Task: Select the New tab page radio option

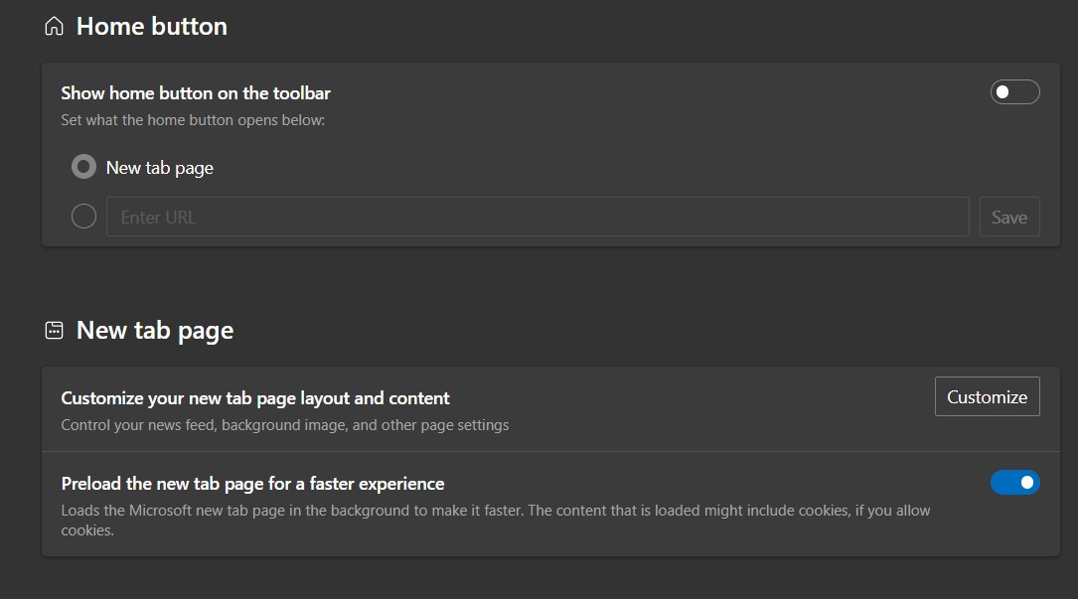Action: click(83, 166)
